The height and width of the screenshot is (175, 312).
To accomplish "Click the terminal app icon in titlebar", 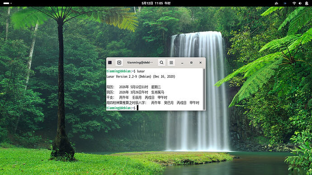I will point(110,62).
